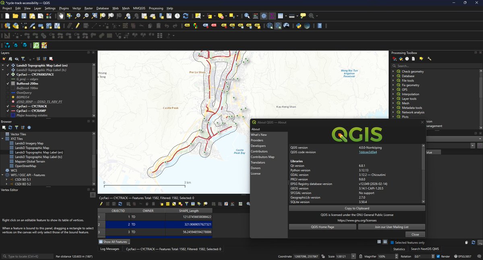483x260 pixels.
Task: Hide the Buffered-200m layer
Action: 8,84
